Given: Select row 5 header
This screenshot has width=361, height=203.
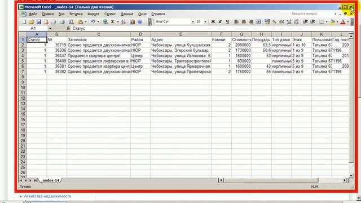Looking at the screenshot, I should tap(23, 61).
